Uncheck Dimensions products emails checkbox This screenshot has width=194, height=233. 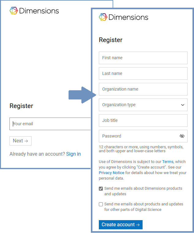(101, 188)
